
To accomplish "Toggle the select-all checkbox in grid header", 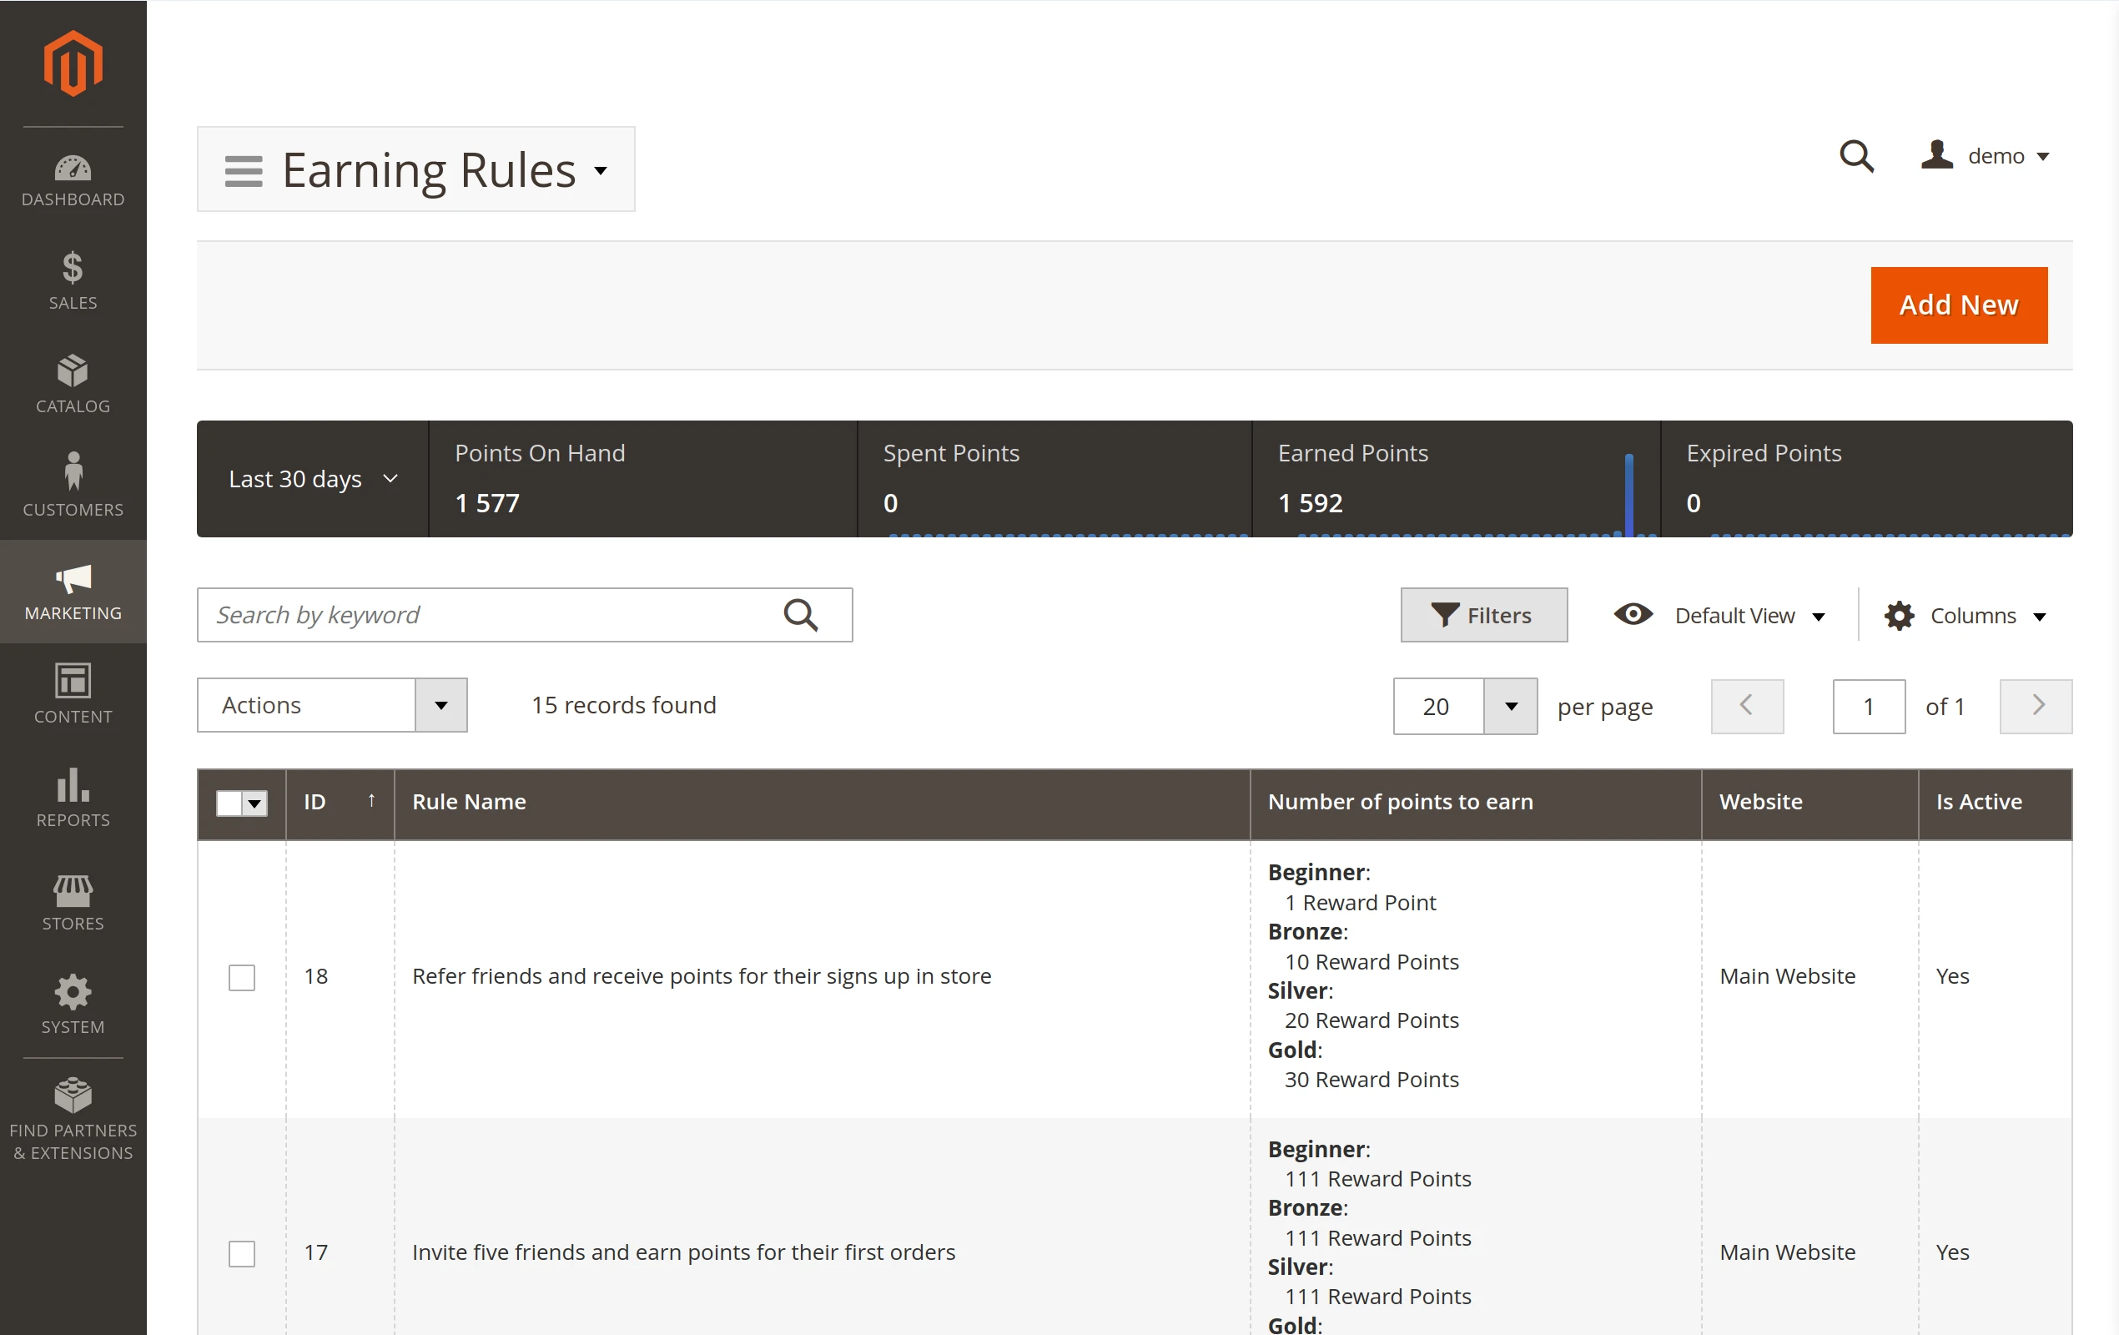I will pyautogui.click(x=242, y=803).
